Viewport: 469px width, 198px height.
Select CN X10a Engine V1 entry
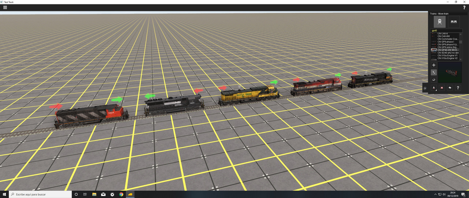coord(444,55)
